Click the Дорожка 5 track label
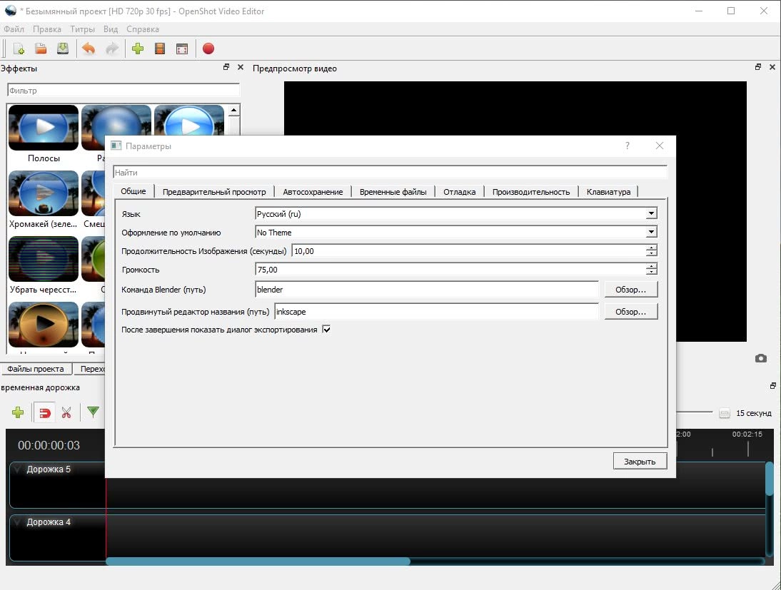781x590 pixels. click(49, 469)
